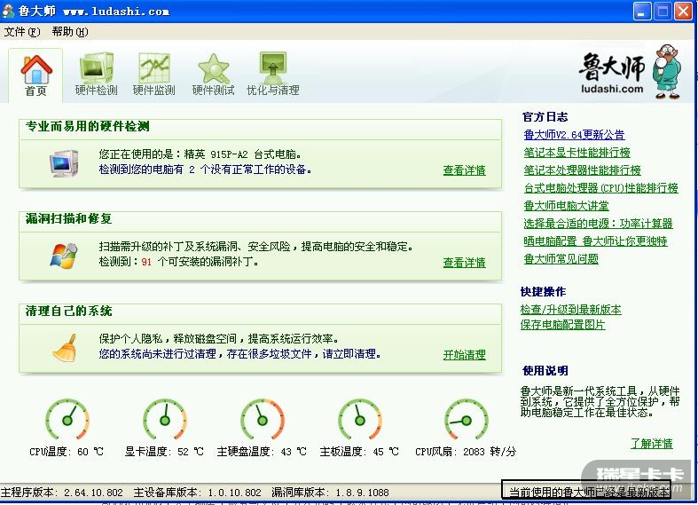Click text 您正在使用的是：精英 915P-A2 台式电脑
This screenshot has height=505, width=698.
pyautogui.click(x=200, y=154)
